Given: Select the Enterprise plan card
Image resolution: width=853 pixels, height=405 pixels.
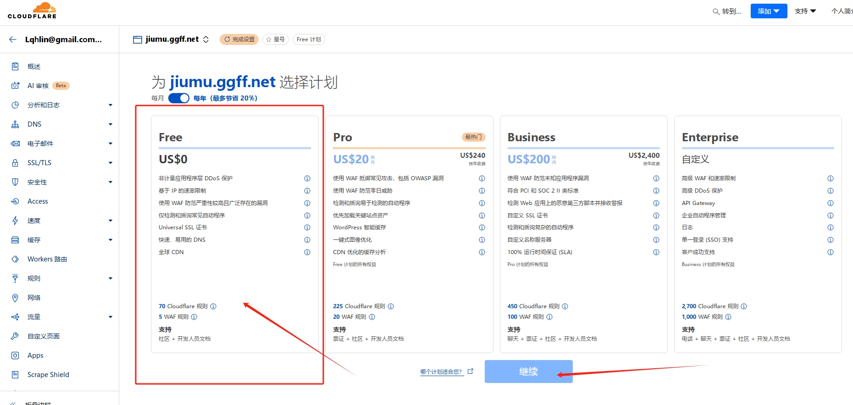Looking at the screenshot, I should pyautogui.click(x=758, y=234).
